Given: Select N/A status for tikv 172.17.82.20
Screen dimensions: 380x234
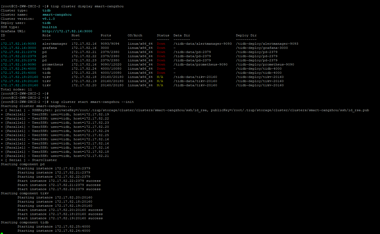Looking at the screenshot, I should coord(160,85).
